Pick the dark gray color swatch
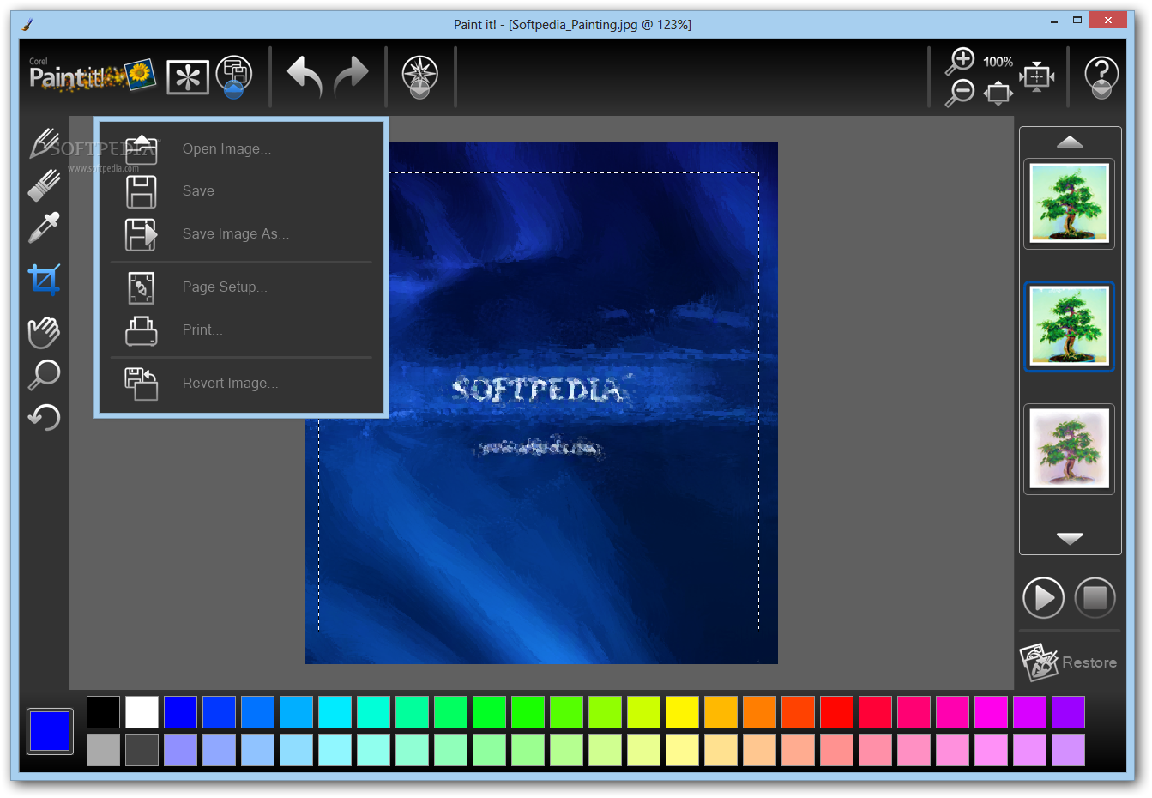 pyautogui.click(x=142, y=750)
